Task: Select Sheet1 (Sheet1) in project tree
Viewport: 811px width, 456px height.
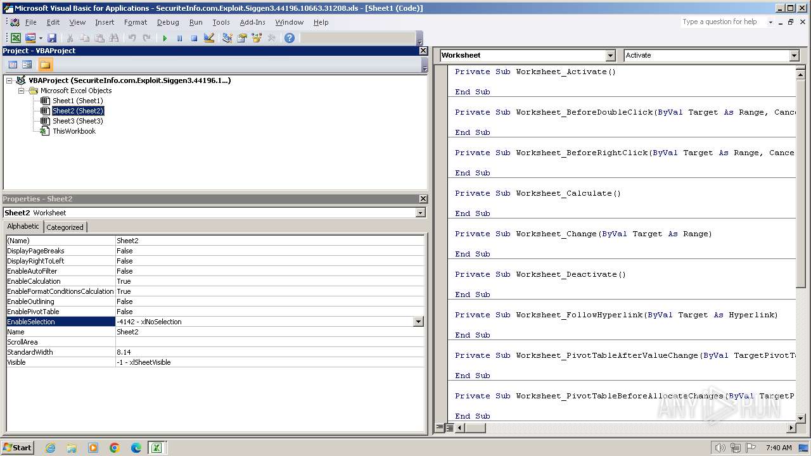Action: click(77, 101)
